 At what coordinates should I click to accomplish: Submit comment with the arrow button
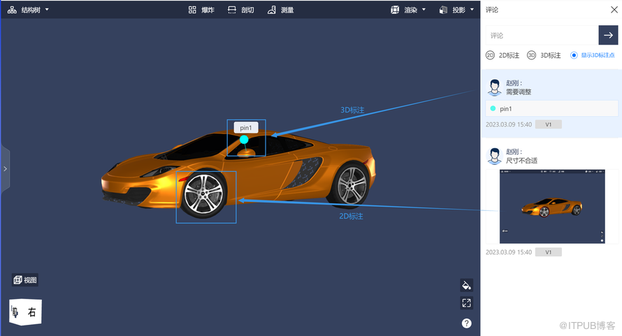point(608,35)
